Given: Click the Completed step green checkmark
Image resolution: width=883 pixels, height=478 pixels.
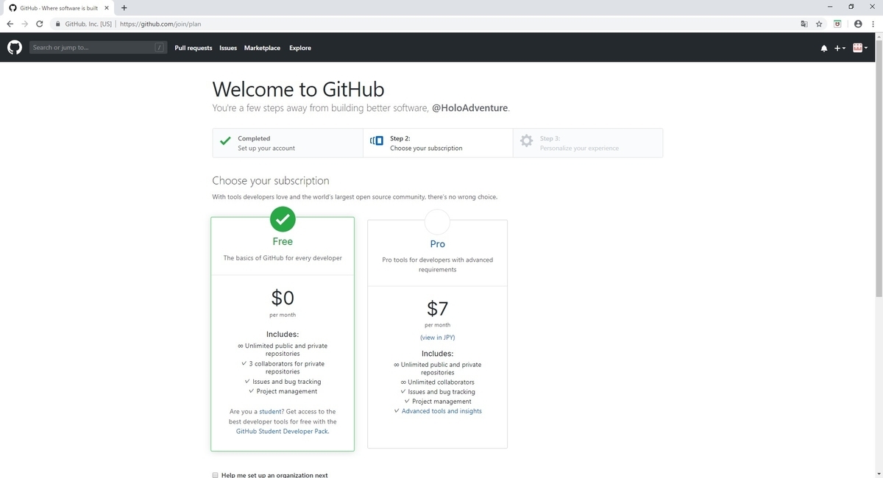Looking at the screenshot, I should 224,140.
